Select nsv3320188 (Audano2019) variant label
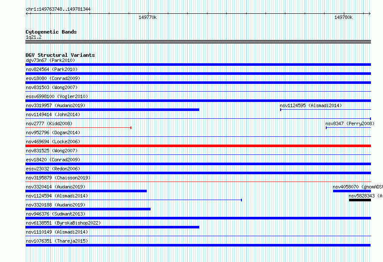 tap(56, 205)
